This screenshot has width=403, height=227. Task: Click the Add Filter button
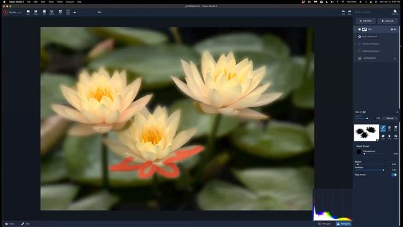(365, 21)
